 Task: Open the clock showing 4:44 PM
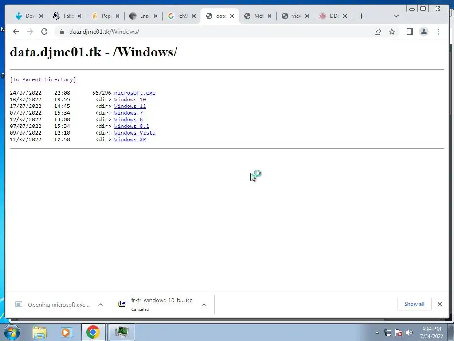pyautogui.click(x=431, y=333)
